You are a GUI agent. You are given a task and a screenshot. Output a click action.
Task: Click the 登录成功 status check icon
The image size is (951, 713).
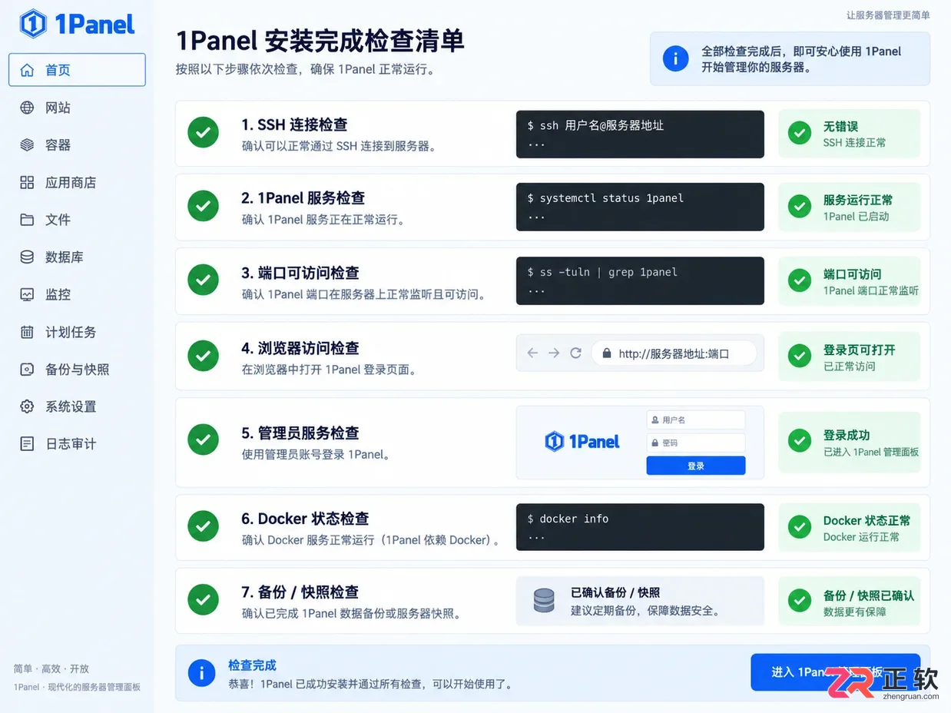pyautogui.click(x=800, y=441)
